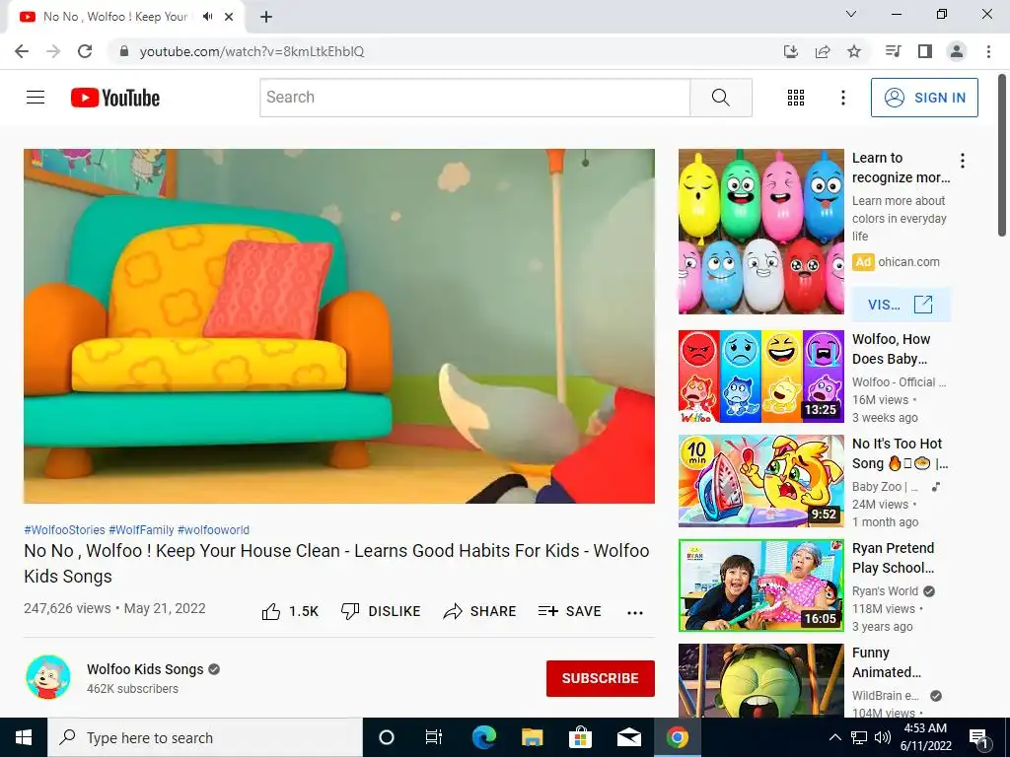Click the Windows taskbar search box
1010x757 pixels.
pos(205,737)
